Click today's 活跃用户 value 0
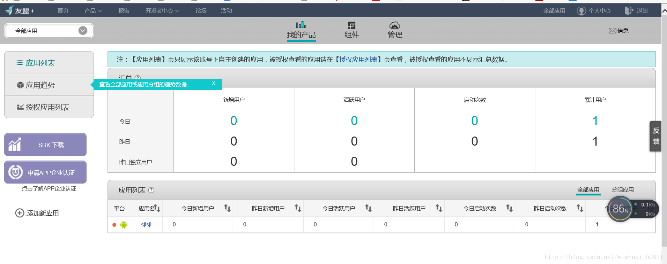The height and width of the screenshot is (264, 667). [x=354, y=121]
